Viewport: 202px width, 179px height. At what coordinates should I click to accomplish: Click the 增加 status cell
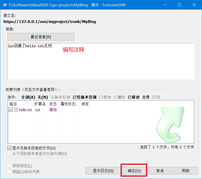coord(53,110)
